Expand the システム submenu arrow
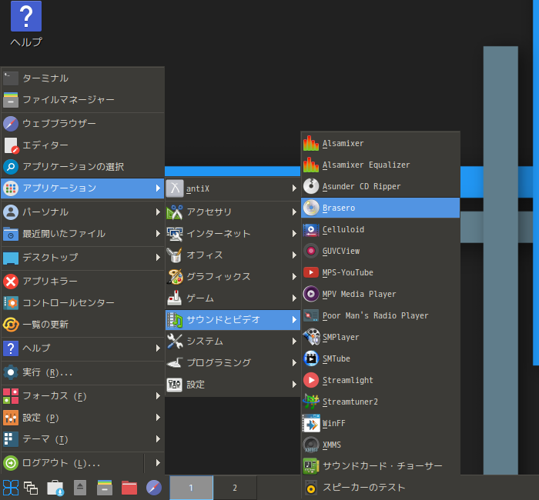Image resolution: width=539 pixels, height=500 pixels. click(294, 342)
